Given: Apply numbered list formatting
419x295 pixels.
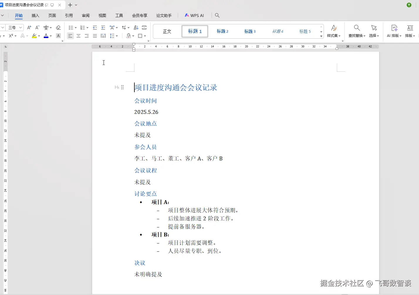Looking at the screenshot, I should coord(83,28).
